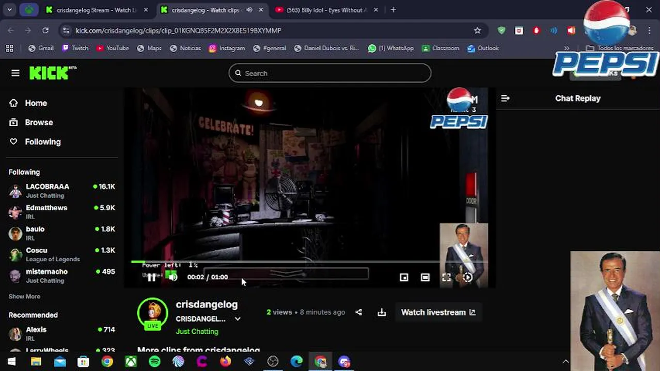Screen dimensions: 660x371
Task: Share this clip
Action: coord(358,312)
